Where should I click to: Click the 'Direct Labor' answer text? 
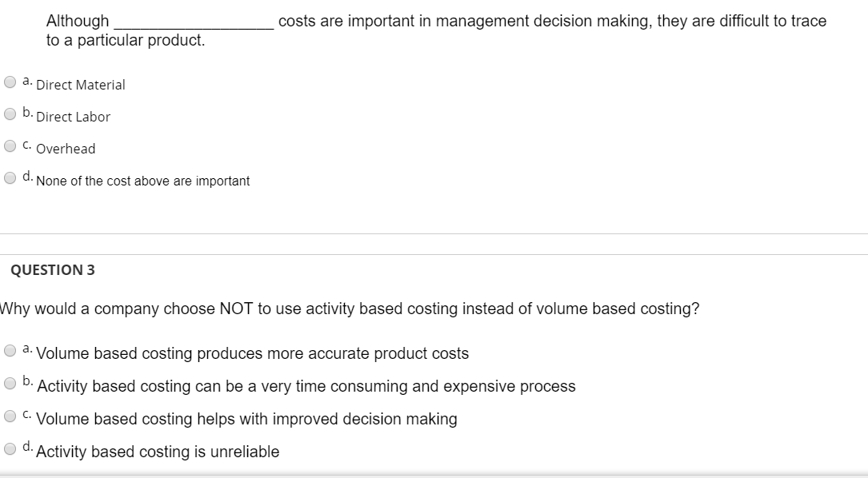point(74,117)
